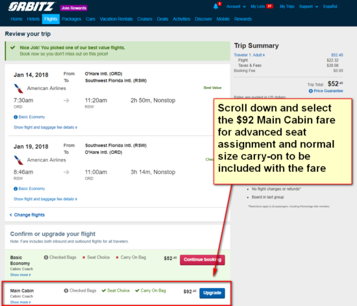Viewport: 357px width, 306px height.
Task: Click the Orbitz logo
Action: (x=32, y=6)
